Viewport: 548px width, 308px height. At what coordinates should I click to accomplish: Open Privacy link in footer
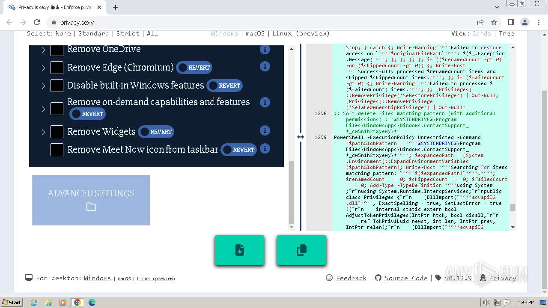click(502, 278)
